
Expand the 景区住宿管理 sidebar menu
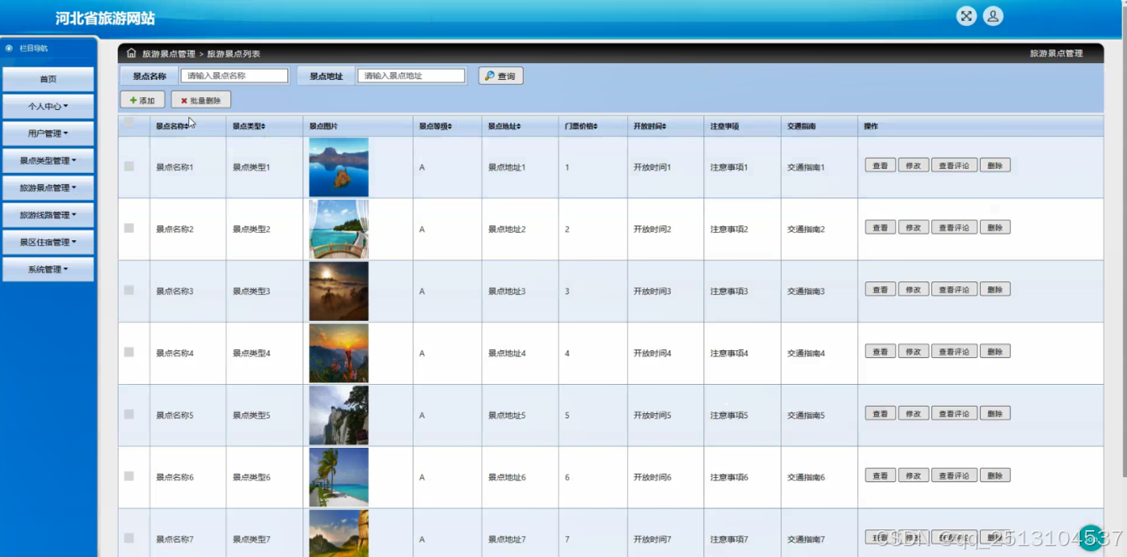pos(48,242)
